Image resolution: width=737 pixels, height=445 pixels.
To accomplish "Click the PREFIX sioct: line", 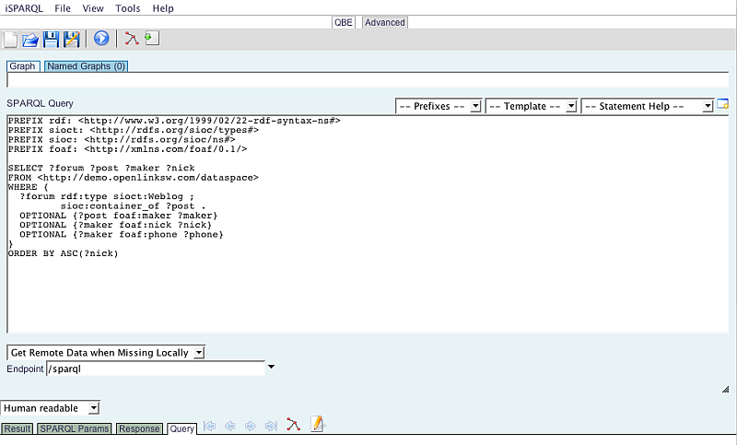I will (x=133, y=130).
